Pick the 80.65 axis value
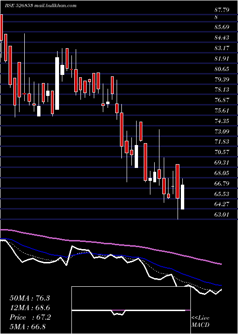This screenshot has width=238, height=334. pos(222,69)
